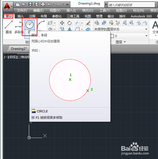Image resolution: width=158 pixels, height=159 pixels.
Task: Open the 插入(I) menu
Action: [x=71, y=11]
